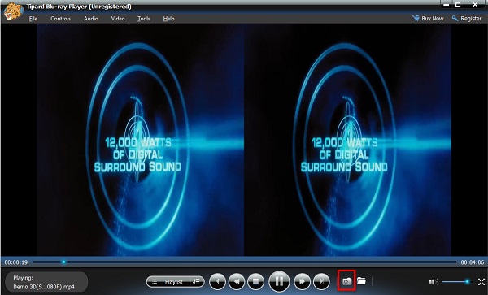Click the rewind button
Screen dimensions: 488x295
237,282
